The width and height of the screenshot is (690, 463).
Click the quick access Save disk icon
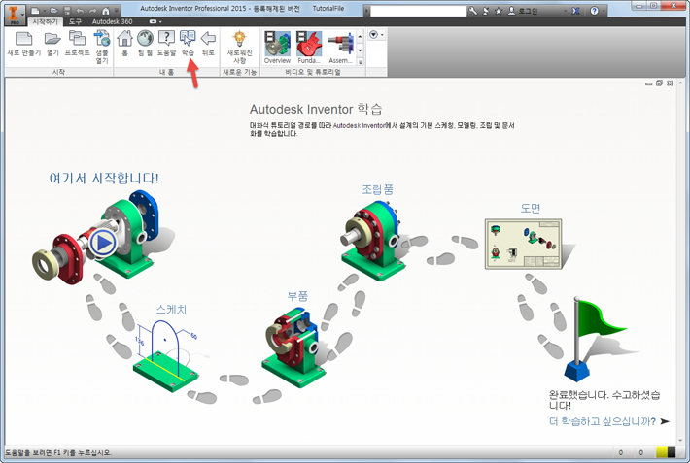(x=67, y=10)
